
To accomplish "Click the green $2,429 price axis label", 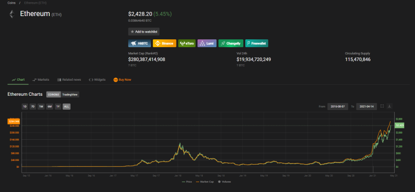I will click(x=399, y=125).
